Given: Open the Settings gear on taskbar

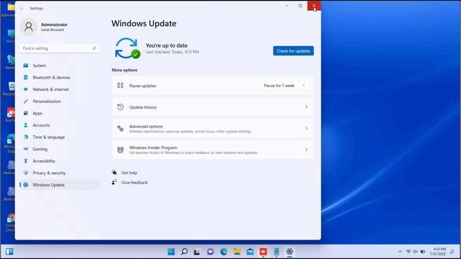Looking at the screenshot, I should pos(290,252).
